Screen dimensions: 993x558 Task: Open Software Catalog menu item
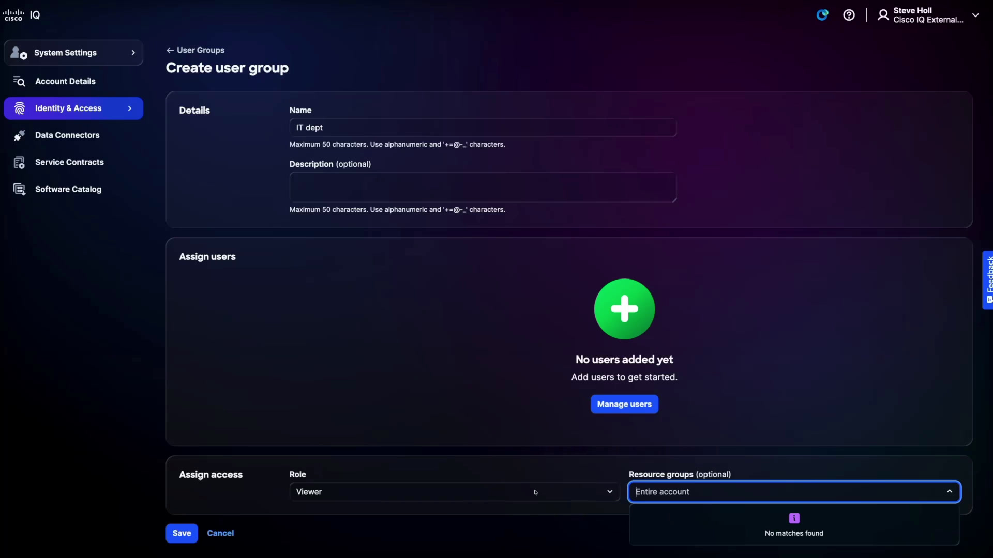point(73,189)
